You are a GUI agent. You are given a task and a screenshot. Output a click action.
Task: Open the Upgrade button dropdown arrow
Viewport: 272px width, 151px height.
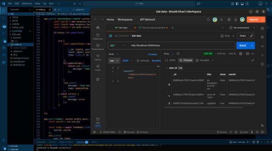(x=263, y=20)
